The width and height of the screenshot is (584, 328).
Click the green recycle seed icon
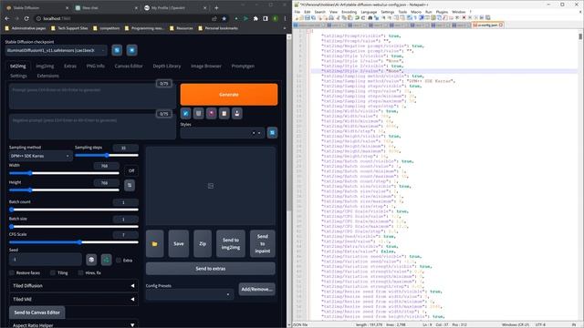tap(106, 260)
